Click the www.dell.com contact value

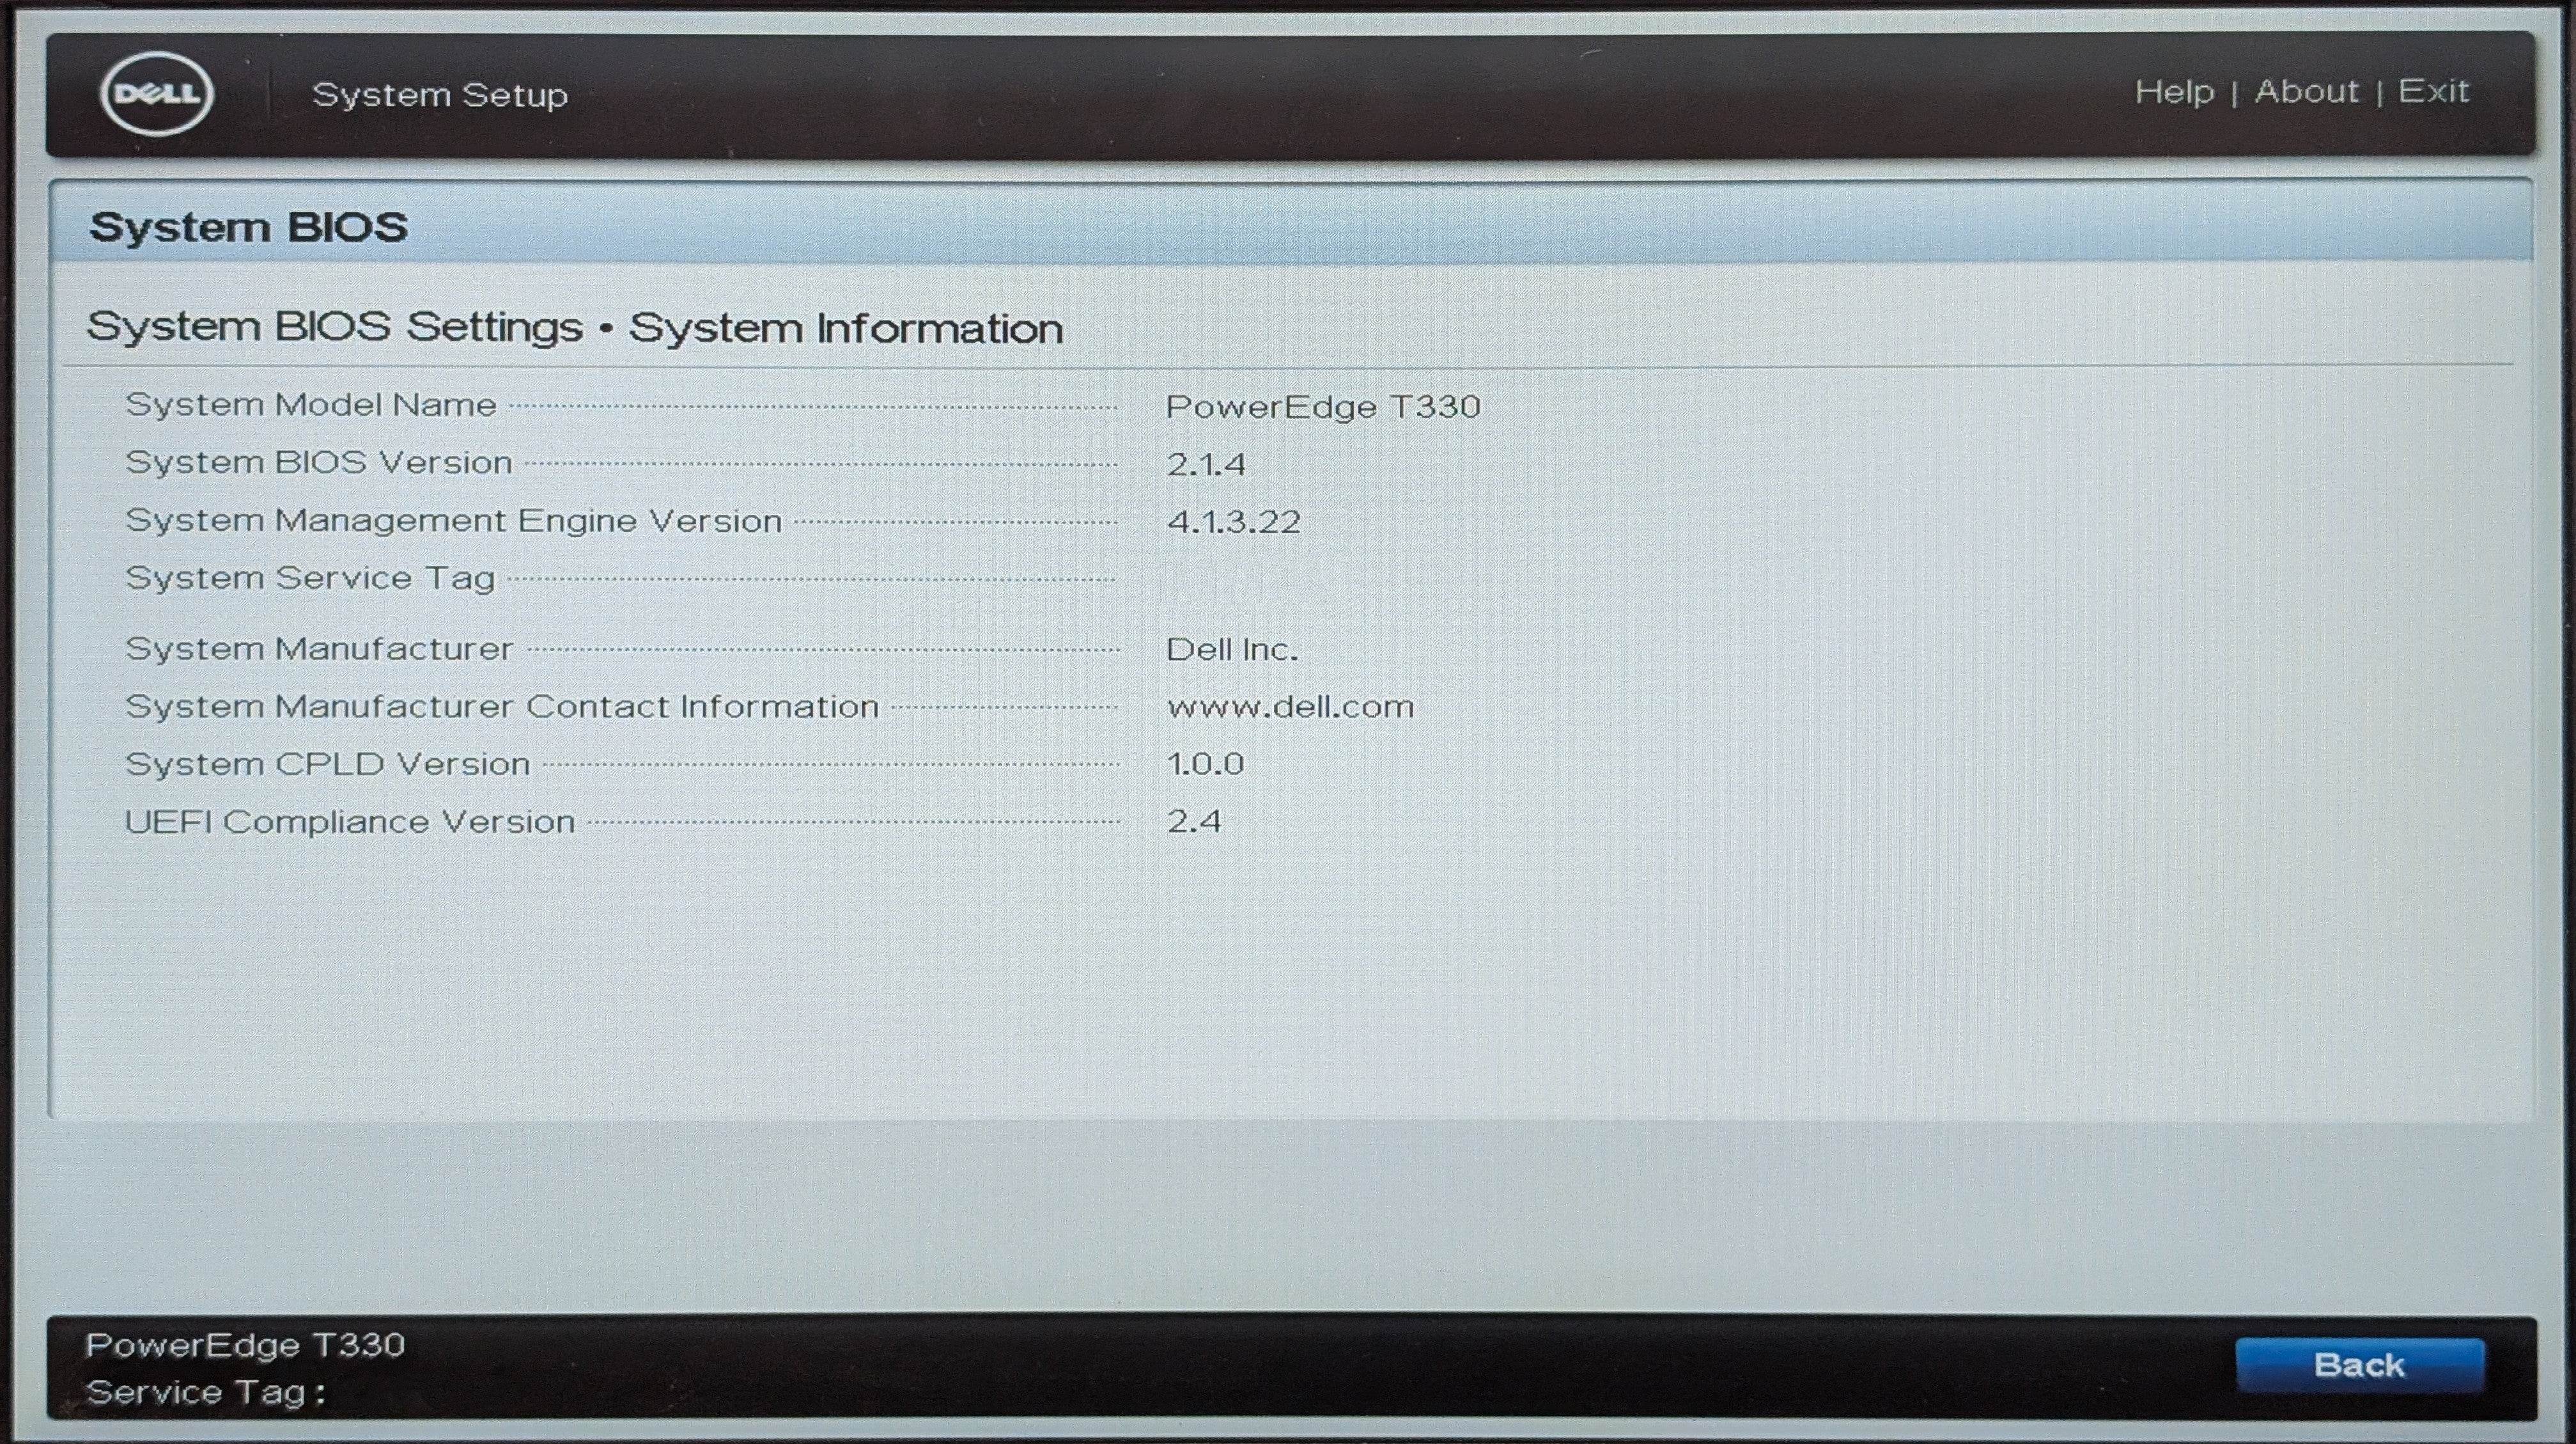pyautogui.click(x=1290, y=707)
